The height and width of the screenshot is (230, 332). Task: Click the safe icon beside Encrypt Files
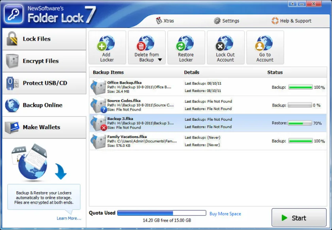(x=12, y=61)
